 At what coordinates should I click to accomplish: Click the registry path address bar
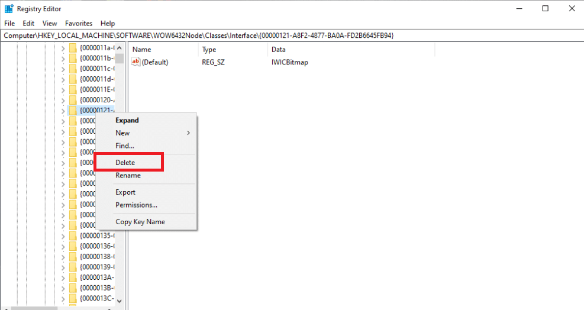tap(292, 35)
